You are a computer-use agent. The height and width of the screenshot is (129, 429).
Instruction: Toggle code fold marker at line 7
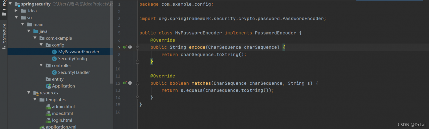point(137,47)
